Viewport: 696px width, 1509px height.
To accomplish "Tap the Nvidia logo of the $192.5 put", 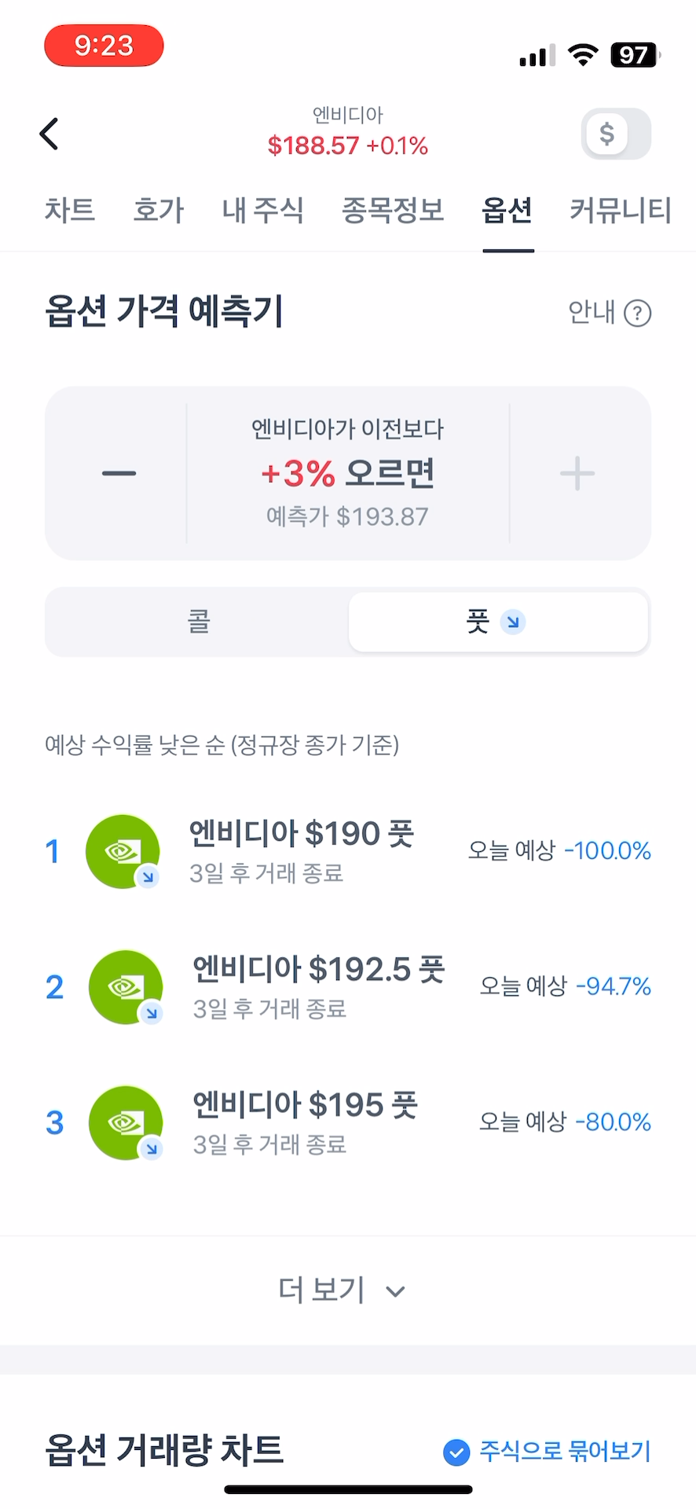I will [126, 987].
